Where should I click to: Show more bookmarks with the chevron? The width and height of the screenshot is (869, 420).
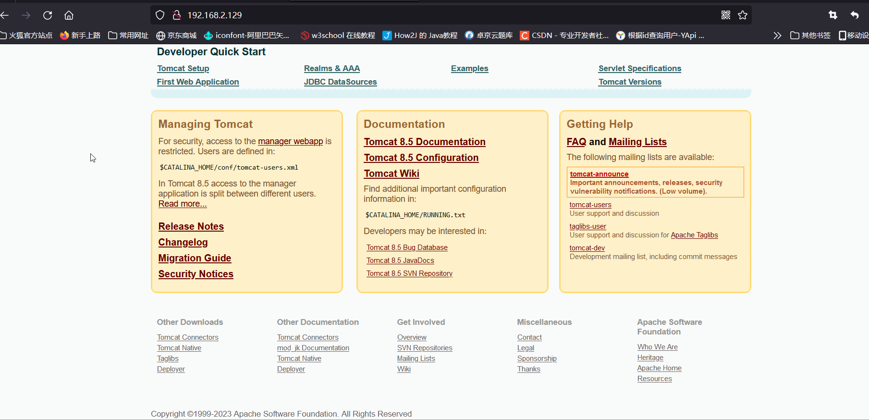777,36
